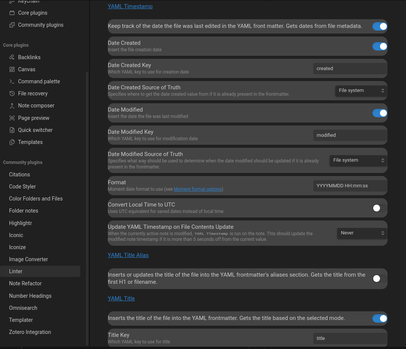
Task: Click the Note composer icon
Action: pyautogui.click(x=12, y=106)
